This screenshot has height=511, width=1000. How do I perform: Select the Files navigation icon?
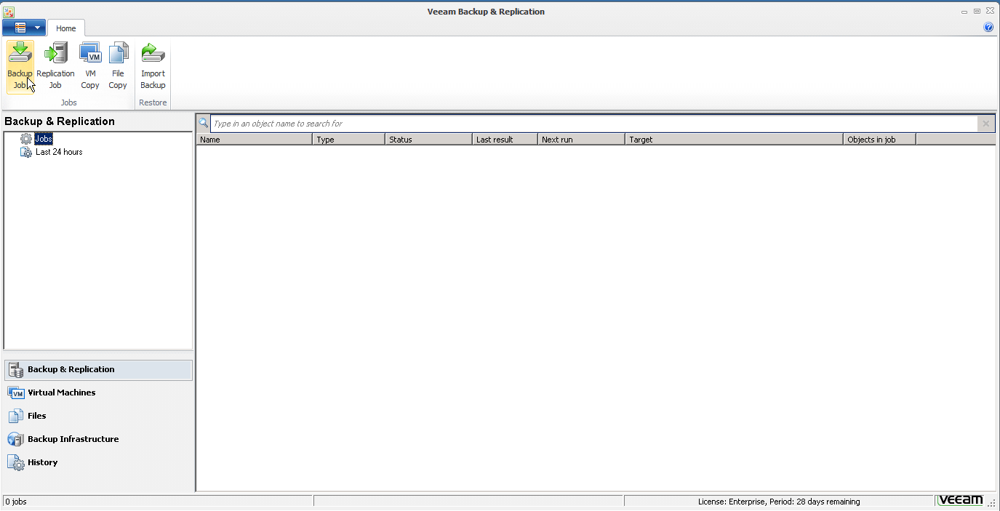tap(38, 416)
